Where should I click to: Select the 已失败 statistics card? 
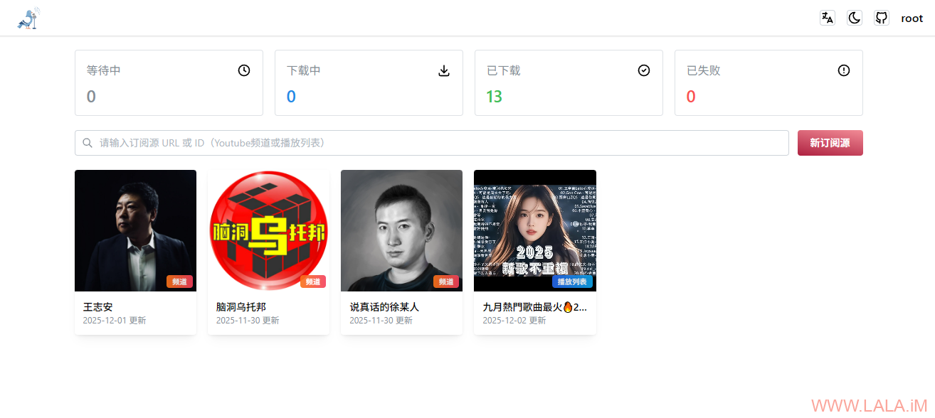tap(768, 82)
